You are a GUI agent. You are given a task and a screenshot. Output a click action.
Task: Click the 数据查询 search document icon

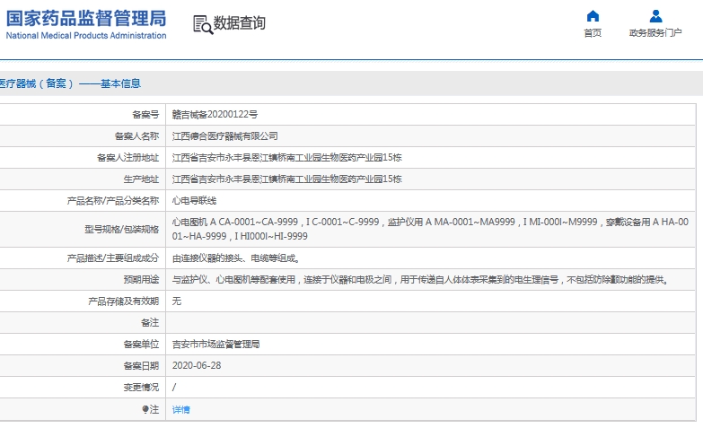[x=203, y=24]
